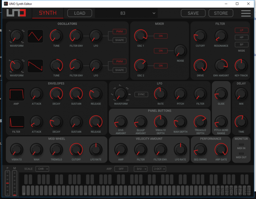The height and width of the screenshot is (199, 256).
Task: Click the pitch bend P slider
Action: (7, 183)
